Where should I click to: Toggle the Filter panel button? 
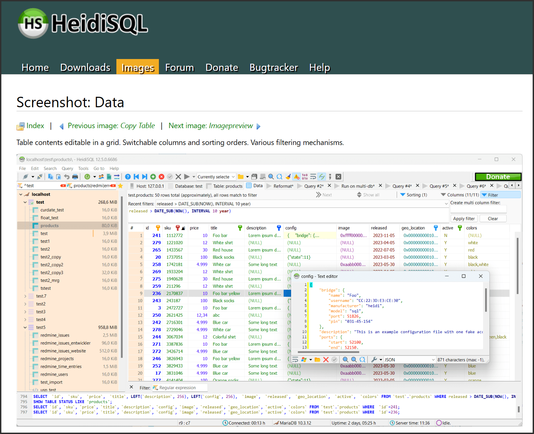(x=501, y=195)
